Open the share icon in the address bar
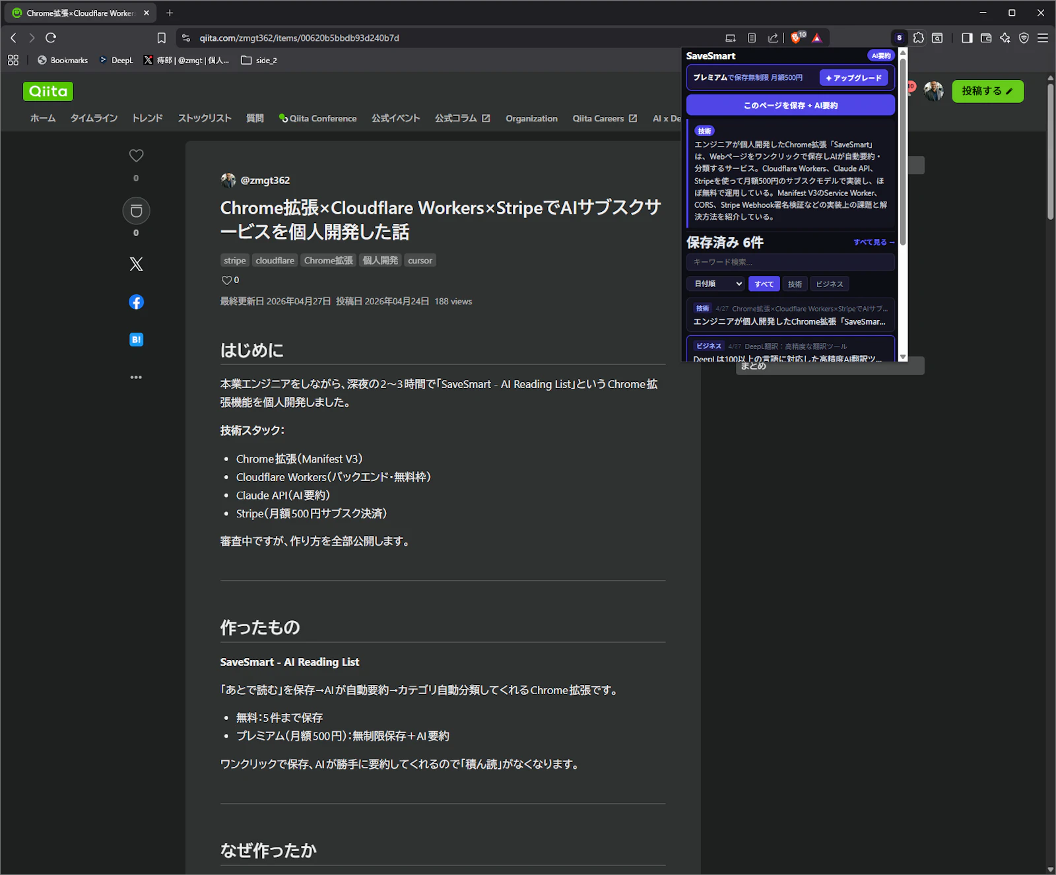Screen dimensions: 1056x875 pyautogui.click(x=773, y=38)
